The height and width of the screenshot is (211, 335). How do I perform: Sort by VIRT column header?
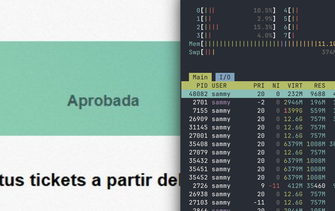pyautogui.click(x=295, y=85)
